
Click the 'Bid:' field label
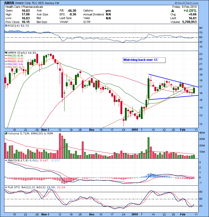pyautogui.click(x=39, y=18)
